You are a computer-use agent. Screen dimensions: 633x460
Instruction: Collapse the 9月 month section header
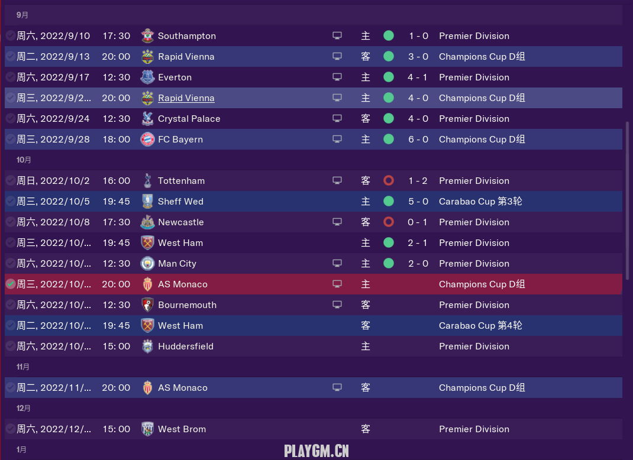coord(22,15)
